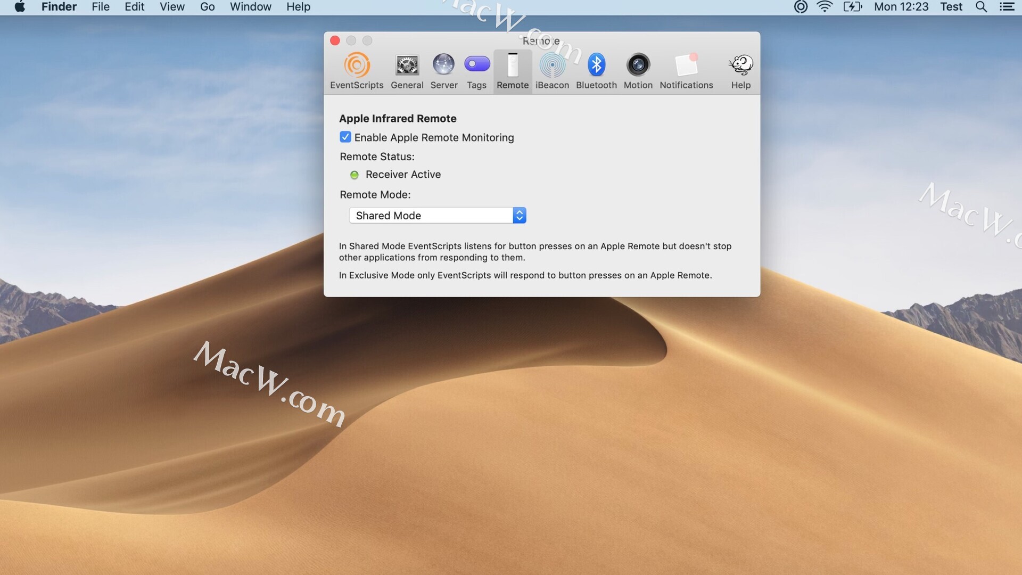Viewport: 1022px width, 575px height.
Task: Open Spotlight search magnifier
Action: pos(981,7)
